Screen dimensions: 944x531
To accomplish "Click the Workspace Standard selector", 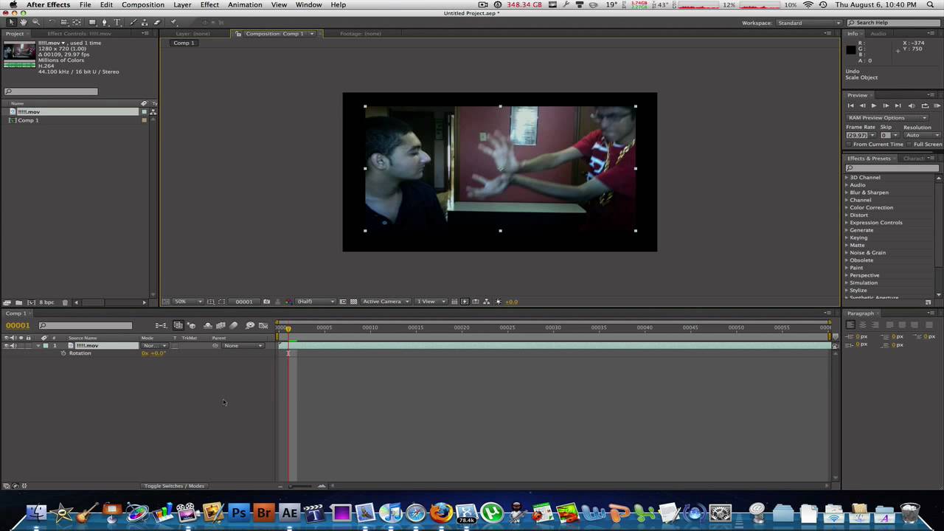I will click(809, 23).
